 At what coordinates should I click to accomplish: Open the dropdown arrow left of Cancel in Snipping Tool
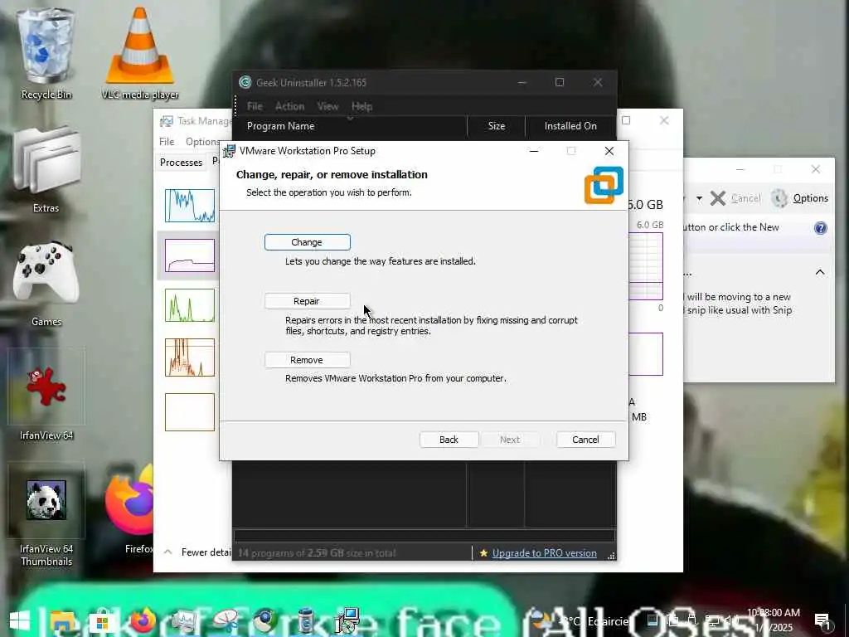pos(699,198)
